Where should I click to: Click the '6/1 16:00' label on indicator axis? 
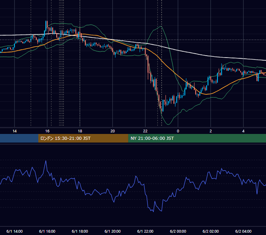(x=47, y=231)
